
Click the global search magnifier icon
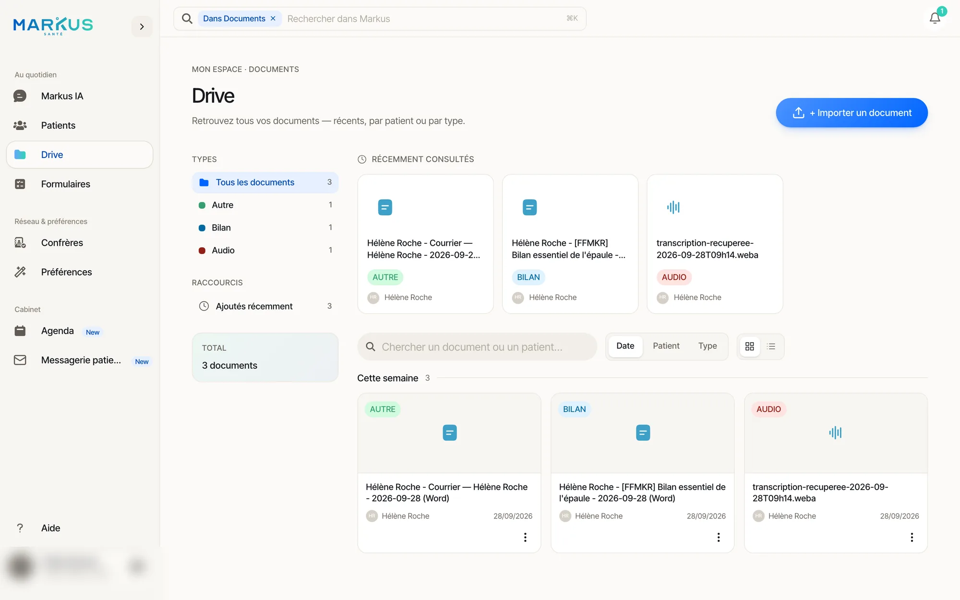[187, 19]
